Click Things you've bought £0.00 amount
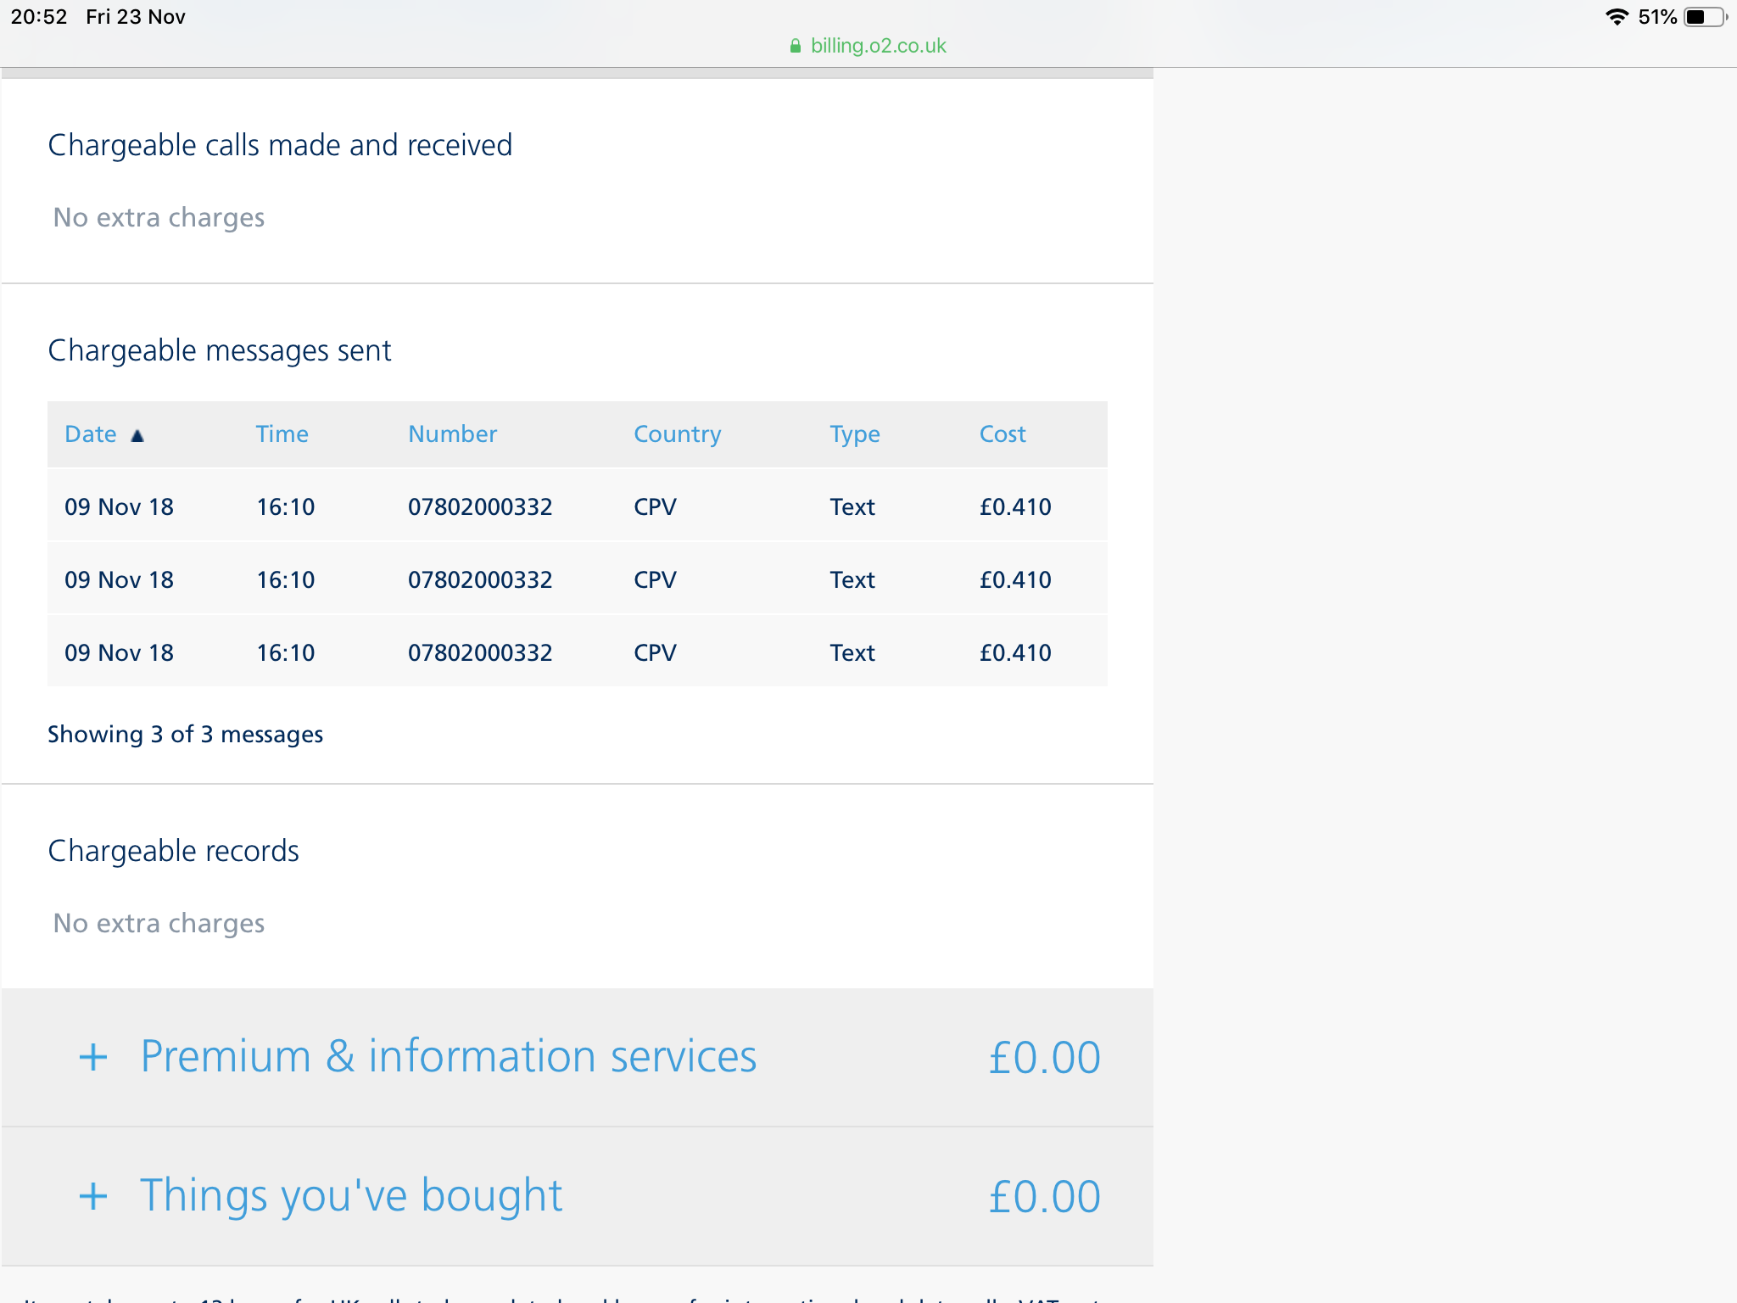 pos(1044,1197)
